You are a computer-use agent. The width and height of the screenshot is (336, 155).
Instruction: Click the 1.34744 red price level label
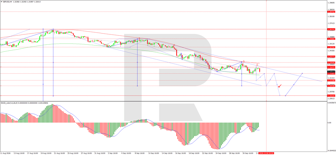331,47
